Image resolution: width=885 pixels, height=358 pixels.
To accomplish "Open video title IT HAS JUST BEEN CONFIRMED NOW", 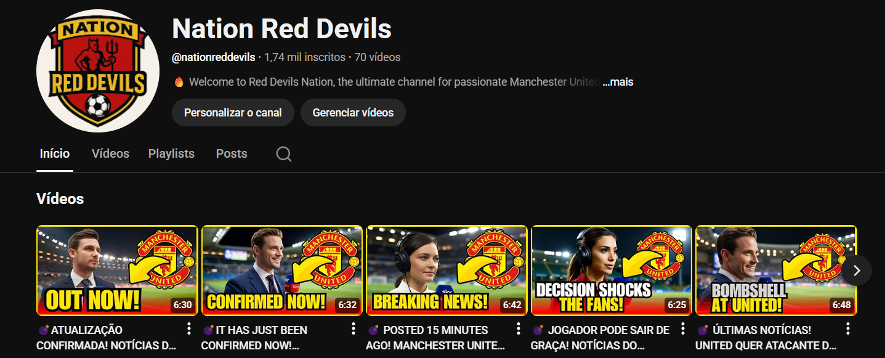I will (254, 338).
